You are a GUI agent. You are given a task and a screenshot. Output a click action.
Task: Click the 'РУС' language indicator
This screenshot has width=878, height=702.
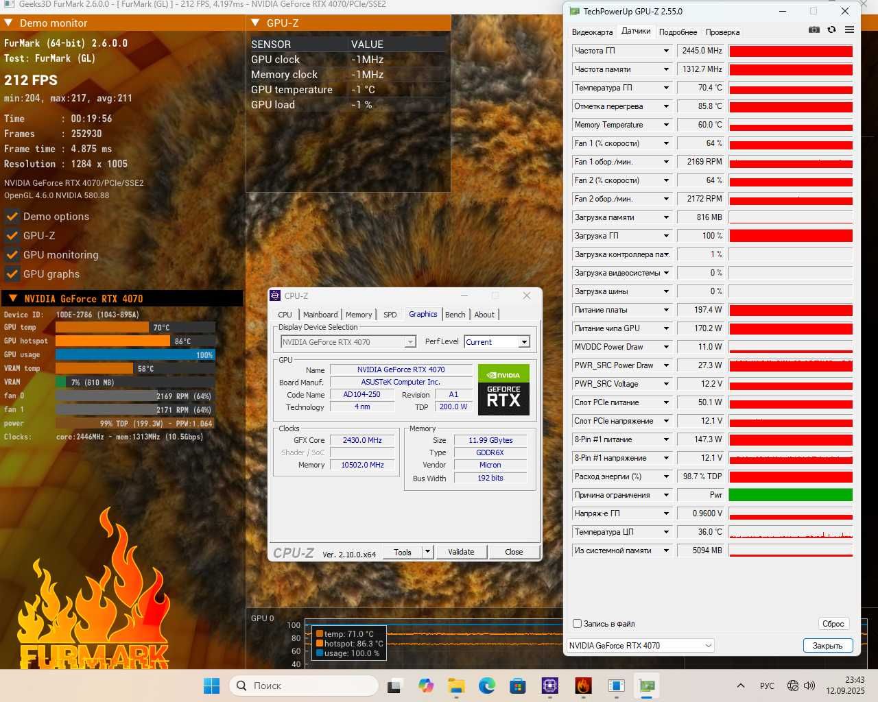click(x=767, y=686)
